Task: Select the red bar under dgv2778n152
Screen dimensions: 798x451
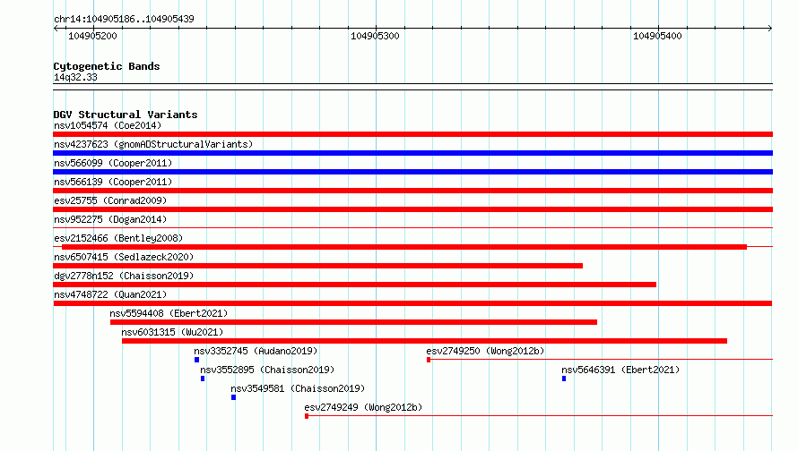Action: coord(355,285)
